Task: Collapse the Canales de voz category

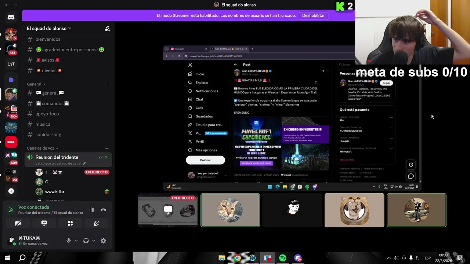Action: tap(42, 148)
